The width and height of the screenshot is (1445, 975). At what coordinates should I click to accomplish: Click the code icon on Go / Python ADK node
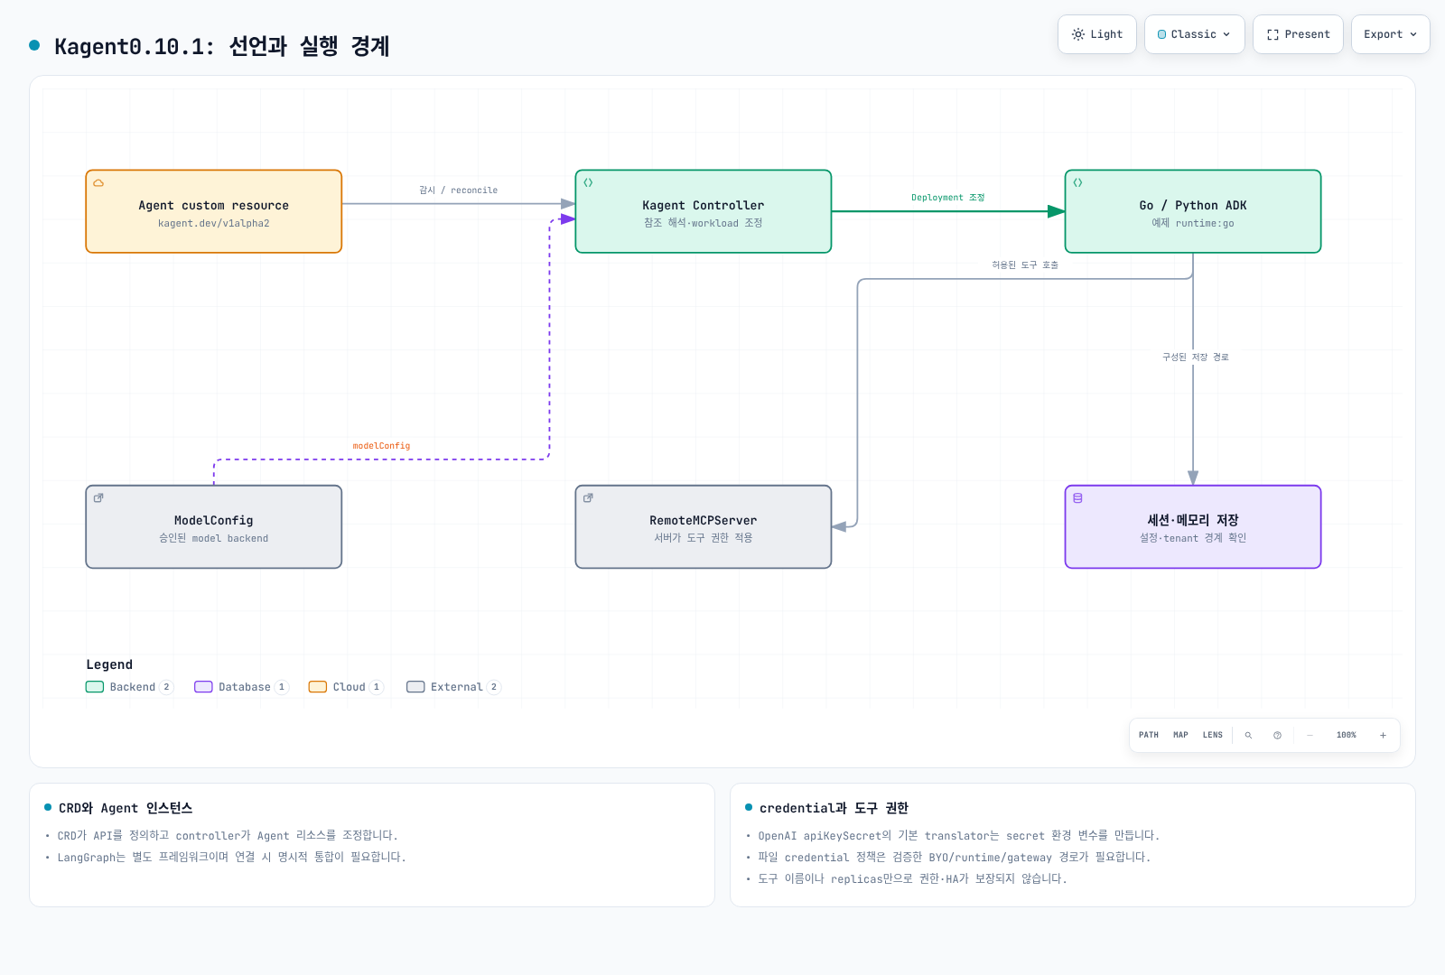[1077, 182]
